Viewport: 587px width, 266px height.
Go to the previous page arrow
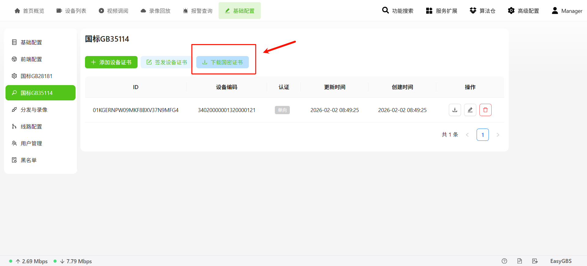point(467,135)
